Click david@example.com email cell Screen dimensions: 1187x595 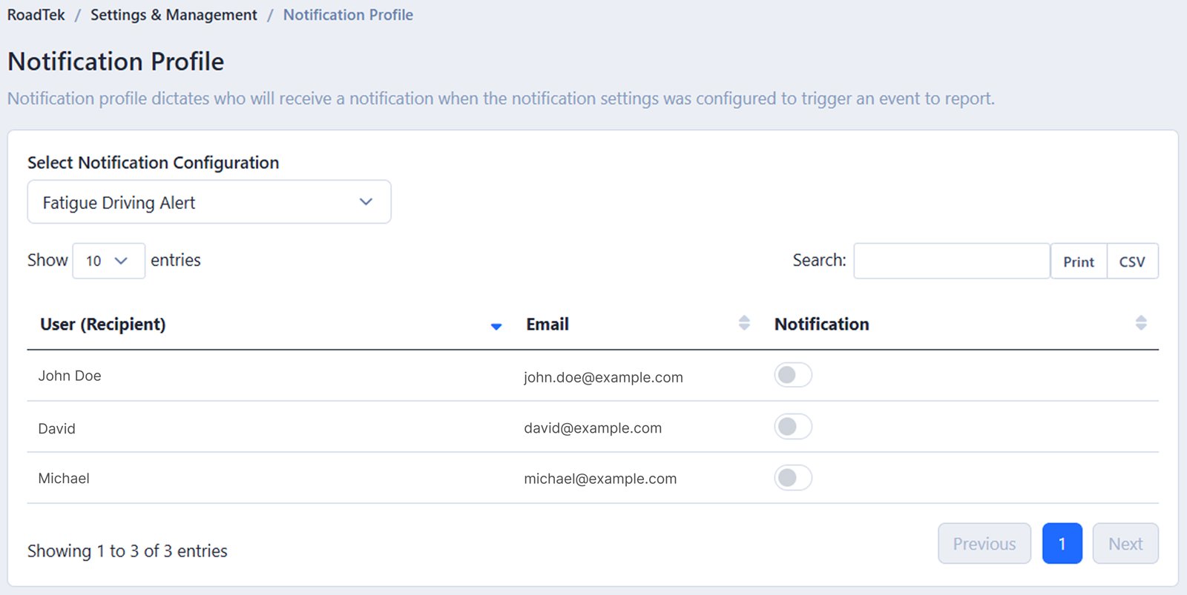coord(593,428)
